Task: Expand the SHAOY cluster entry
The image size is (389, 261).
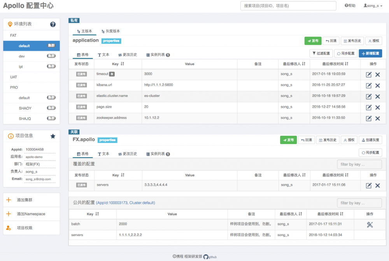Action: click(31, 108)
